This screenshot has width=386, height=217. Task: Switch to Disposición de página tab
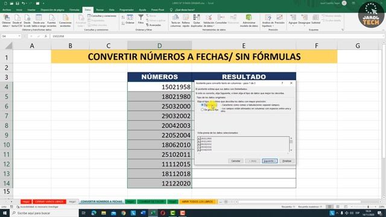tap(52, 10)
